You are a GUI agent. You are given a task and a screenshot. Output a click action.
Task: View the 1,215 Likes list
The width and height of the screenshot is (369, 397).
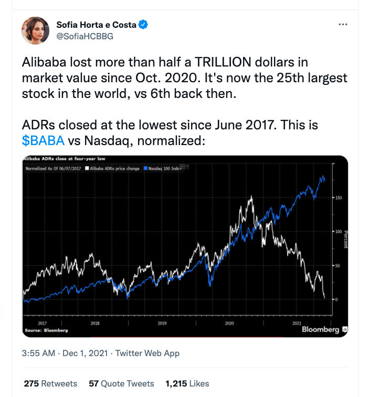tap(187, 383)
